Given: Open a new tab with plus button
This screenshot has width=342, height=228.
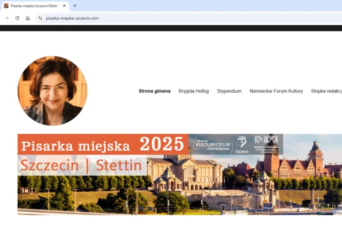Looking at the screenshot, I should tap(75, 6).
